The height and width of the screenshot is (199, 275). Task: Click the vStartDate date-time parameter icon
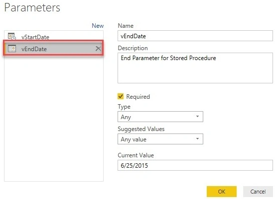(x=12, y=36)
